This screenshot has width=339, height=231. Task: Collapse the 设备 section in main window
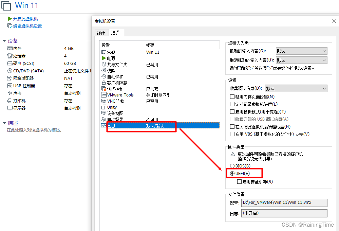tap(4, 41)
